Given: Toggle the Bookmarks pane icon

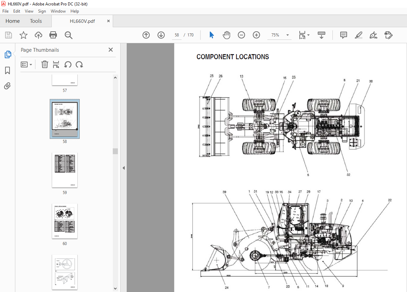Looking at the screenshot, I should (x=7, y=70).
